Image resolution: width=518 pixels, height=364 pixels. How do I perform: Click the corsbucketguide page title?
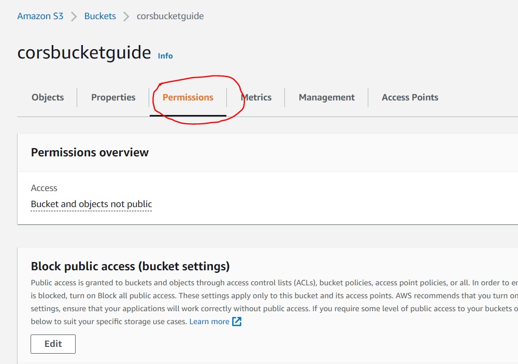84,52
